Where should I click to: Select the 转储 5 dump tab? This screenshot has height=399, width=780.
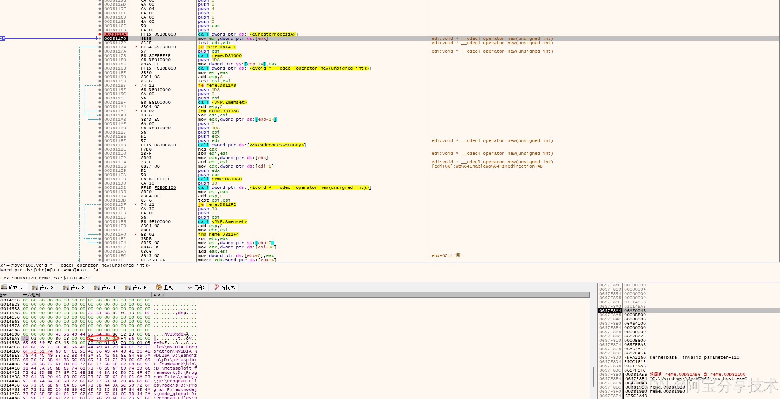coord(136,288)
